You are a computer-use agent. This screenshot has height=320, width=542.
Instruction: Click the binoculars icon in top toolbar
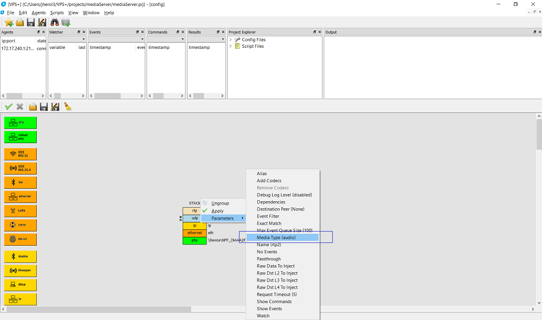coord(54,22)
